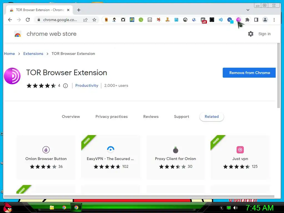Go to Extensions breadcrumb link
This screenshot has width=284, height=213.
33,54
